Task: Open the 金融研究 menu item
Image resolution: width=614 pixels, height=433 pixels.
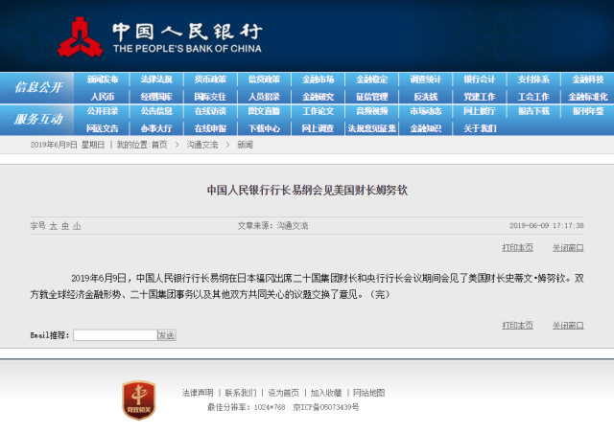Action: coord(318,97)
